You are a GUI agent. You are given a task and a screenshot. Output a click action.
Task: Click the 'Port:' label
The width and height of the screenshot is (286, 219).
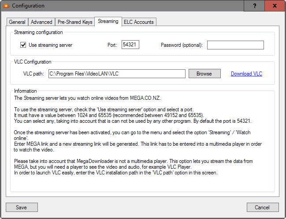pyautogui.click(x=112, y=45)
